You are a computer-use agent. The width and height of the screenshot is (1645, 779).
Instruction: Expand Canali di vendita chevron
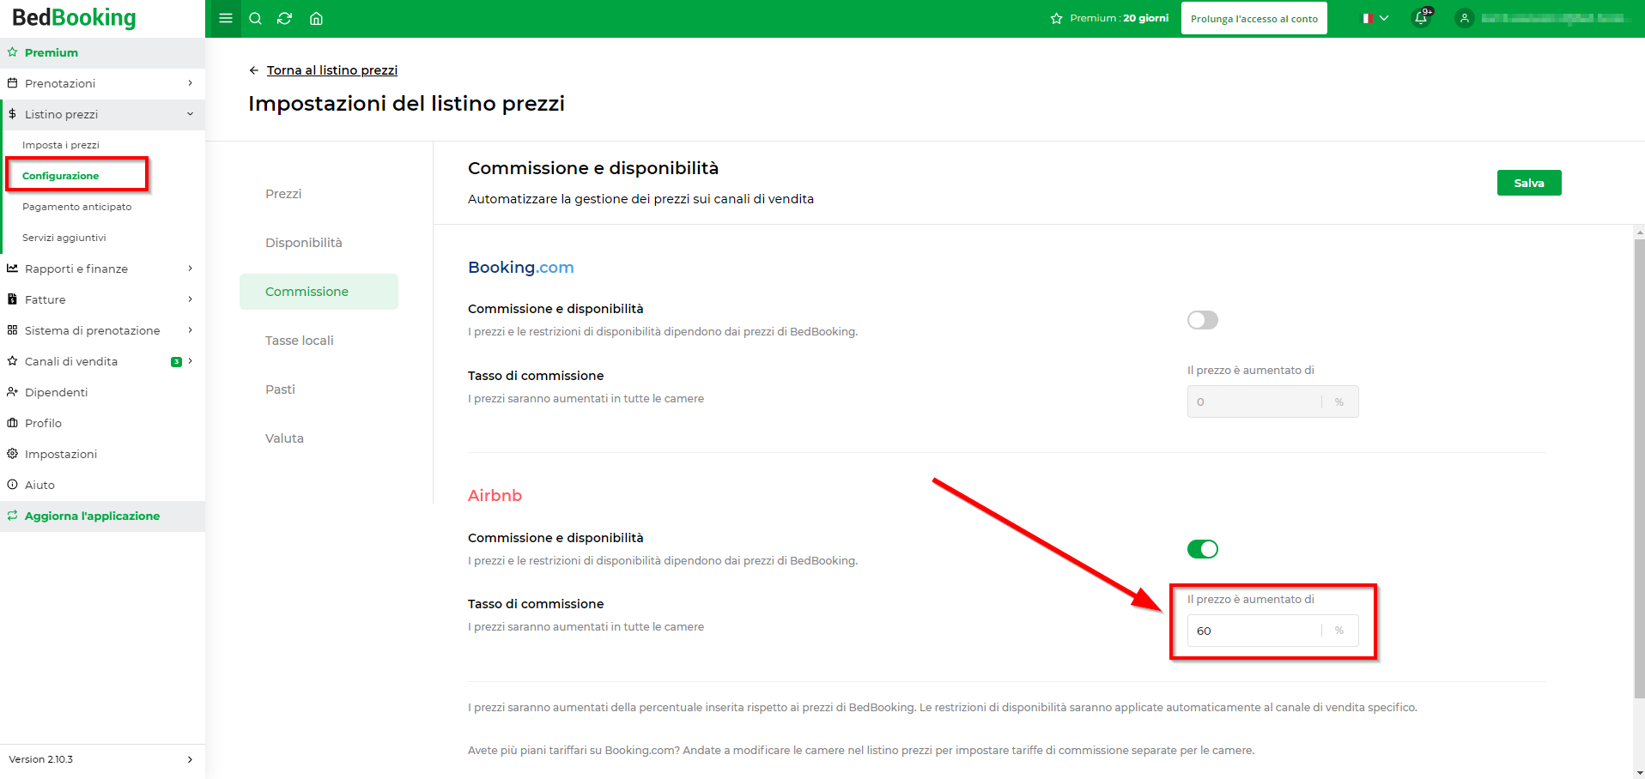coord(190,361)
